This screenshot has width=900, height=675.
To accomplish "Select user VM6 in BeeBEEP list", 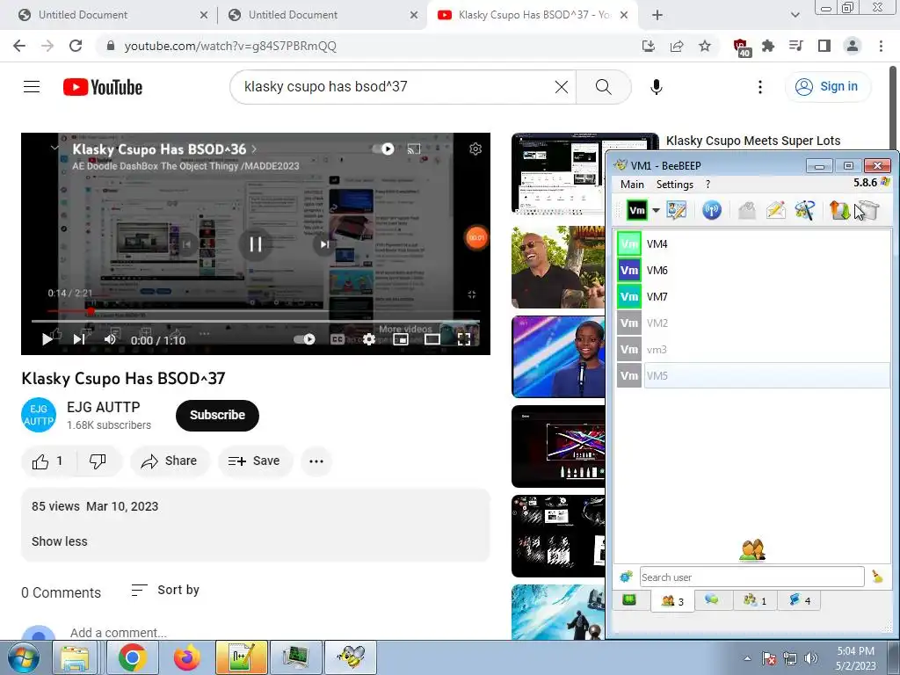I will coord(753,271).
